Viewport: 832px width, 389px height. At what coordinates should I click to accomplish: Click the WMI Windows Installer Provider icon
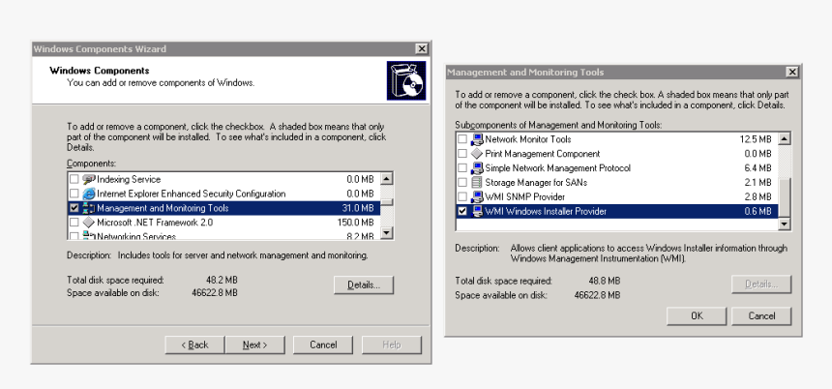(x=477, y=211)
